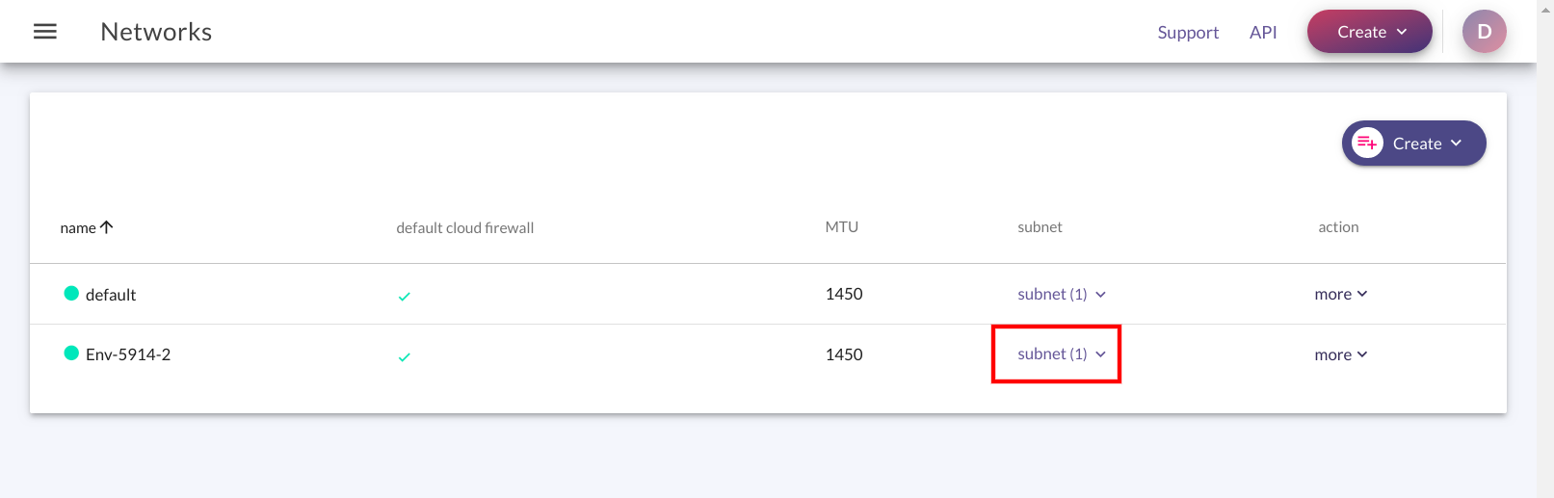The width and height of the screenshot is (1554, 498).
Task: Expand subnet (1) for default network
Action: tap(1062, 294)
